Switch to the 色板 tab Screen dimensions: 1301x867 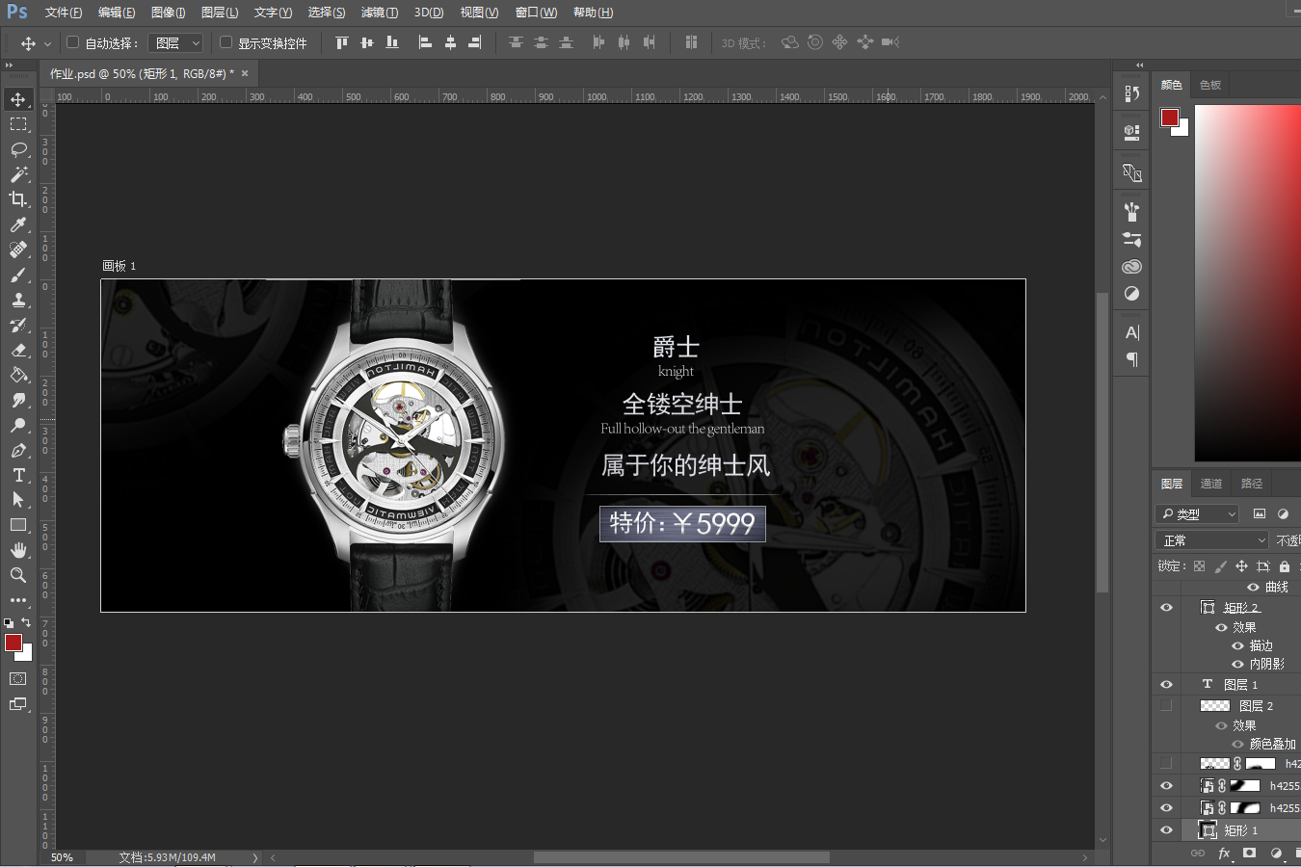tap(1210, 85)
